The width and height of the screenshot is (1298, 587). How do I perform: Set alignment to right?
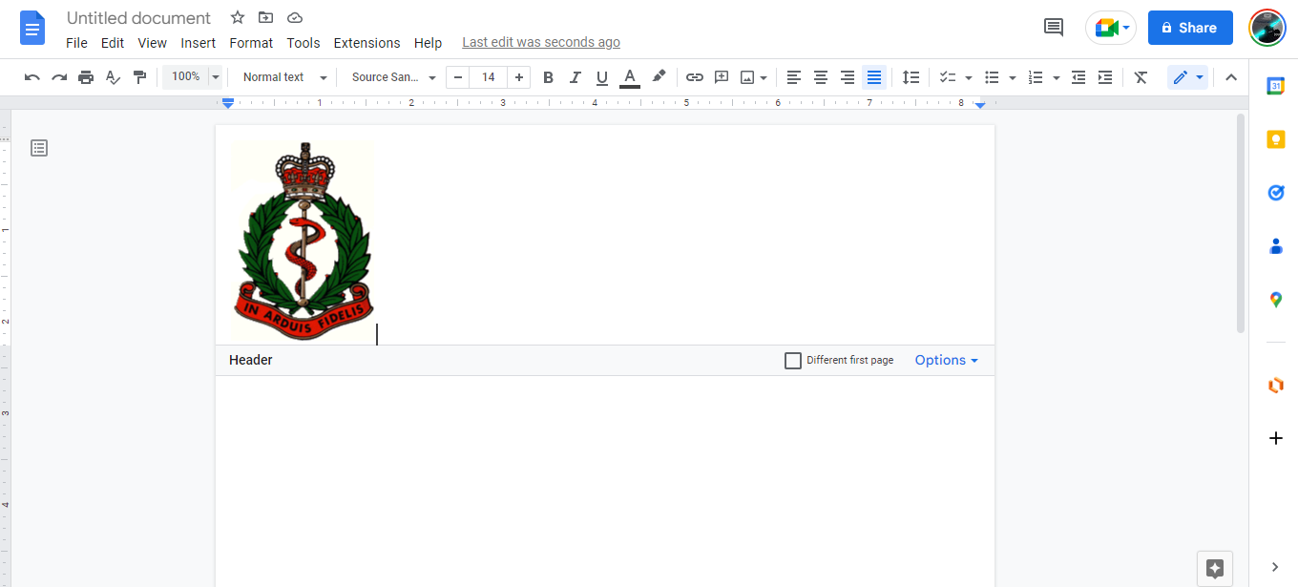848,77
